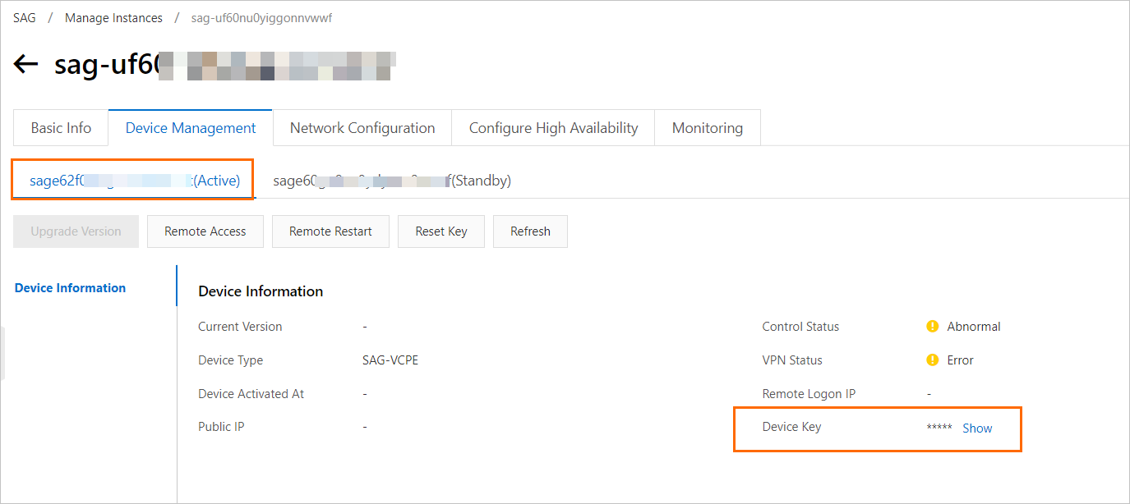Image resolution: width=1130 pixels, height=504 pixels.
Task: Switch to the Standby device sub-tab
Action: point(392,181)
